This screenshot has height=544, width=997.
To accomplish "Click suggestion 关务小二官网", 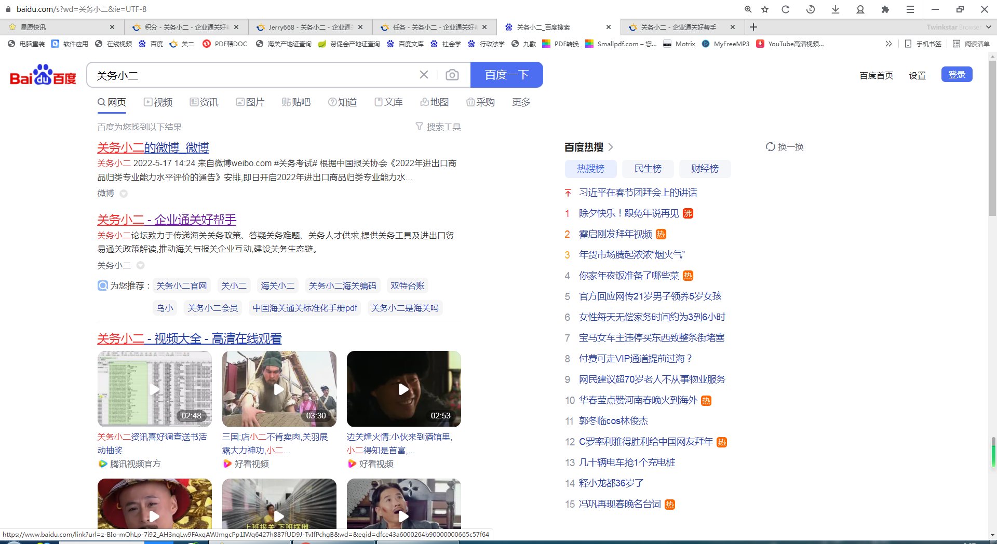I will point(181,285).
